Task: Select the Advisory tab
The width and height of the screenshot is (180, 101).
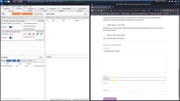Action: click(x=49, y=57)
